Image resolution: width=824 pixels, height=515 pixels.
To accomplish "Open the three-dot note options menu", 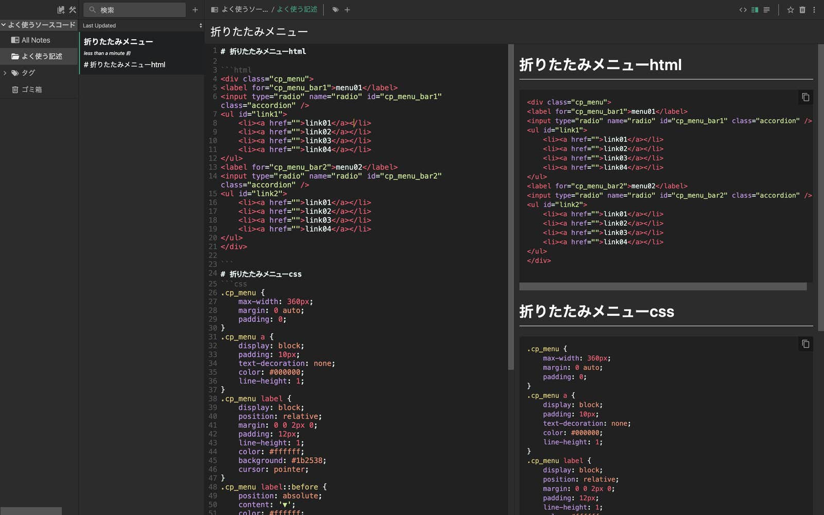I will click(x=814, y=10).
